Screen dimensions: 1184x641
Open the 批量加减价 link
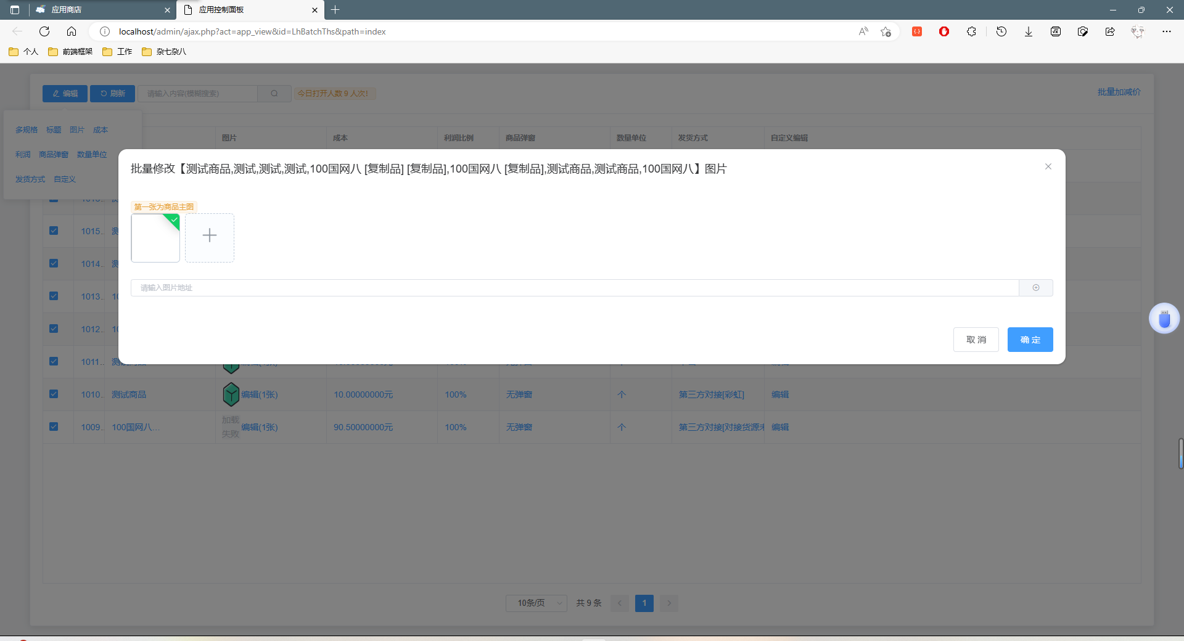[1119, 92]
